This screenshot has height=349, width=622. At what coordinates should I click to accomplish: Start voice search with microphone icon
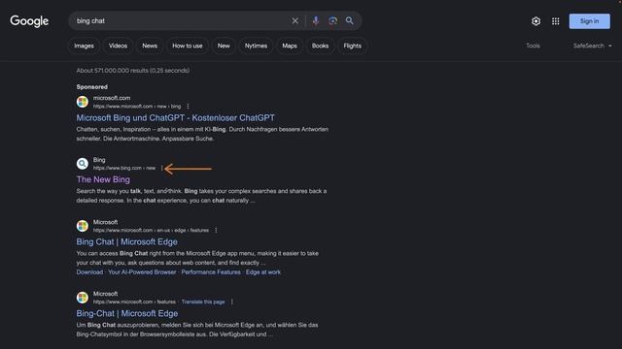315,20
